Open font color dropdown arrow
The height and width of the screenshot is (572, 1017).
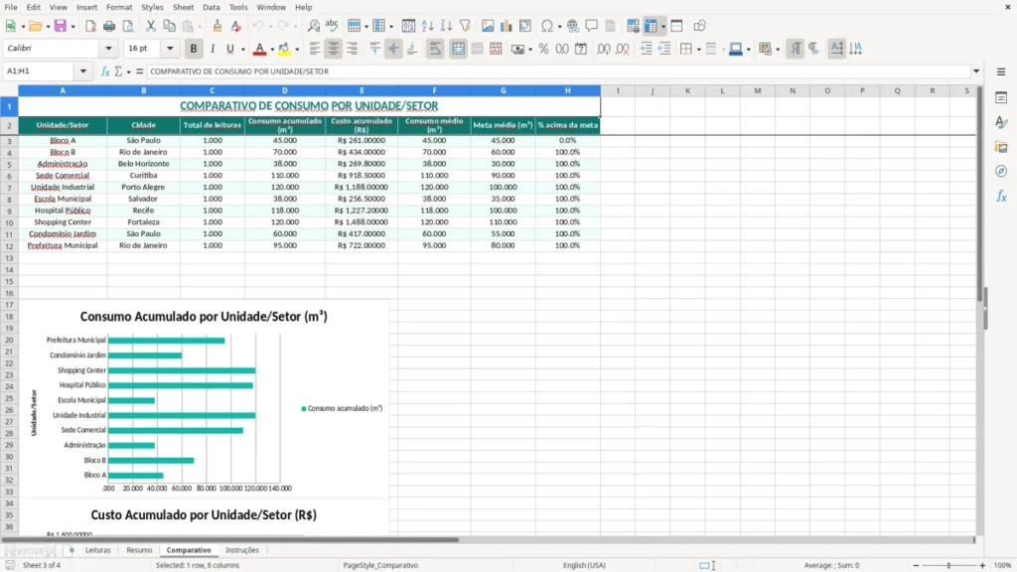[x=272, y=50]
